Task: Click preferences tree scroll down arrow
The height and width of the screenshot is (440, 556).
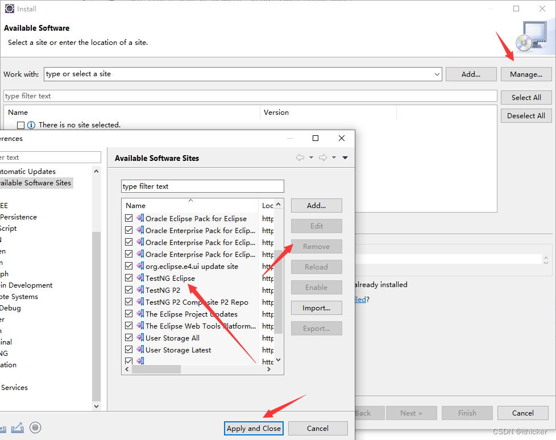Action: click(96, 406)
